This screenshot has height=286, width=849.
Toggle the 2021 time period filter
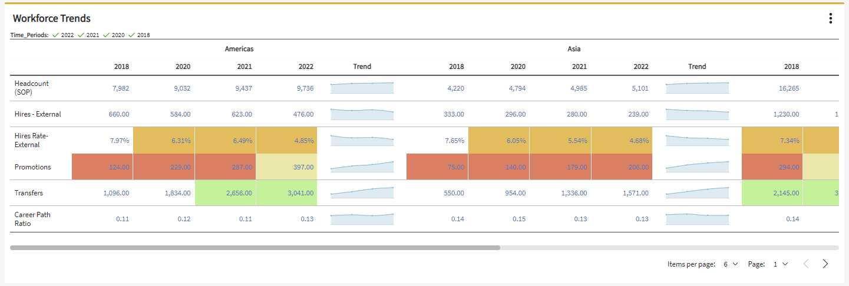[88, 35]
